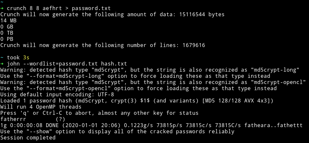309x143 pixels.
Task: Click the tilde at top of terminal
Action: click(2, 2)
